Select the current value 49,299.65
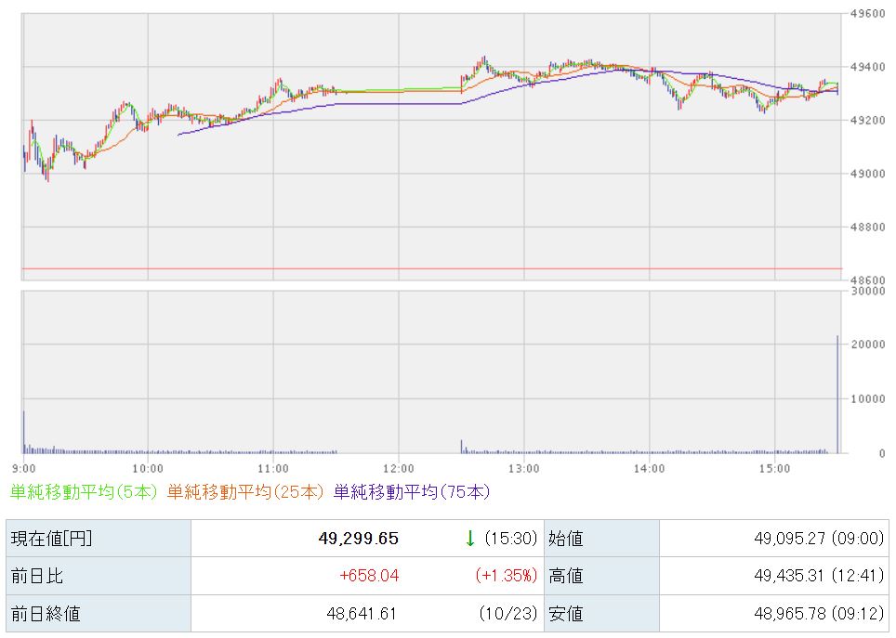Image resolution: width=896 pixels, height=638 pixels. [361, 538]
